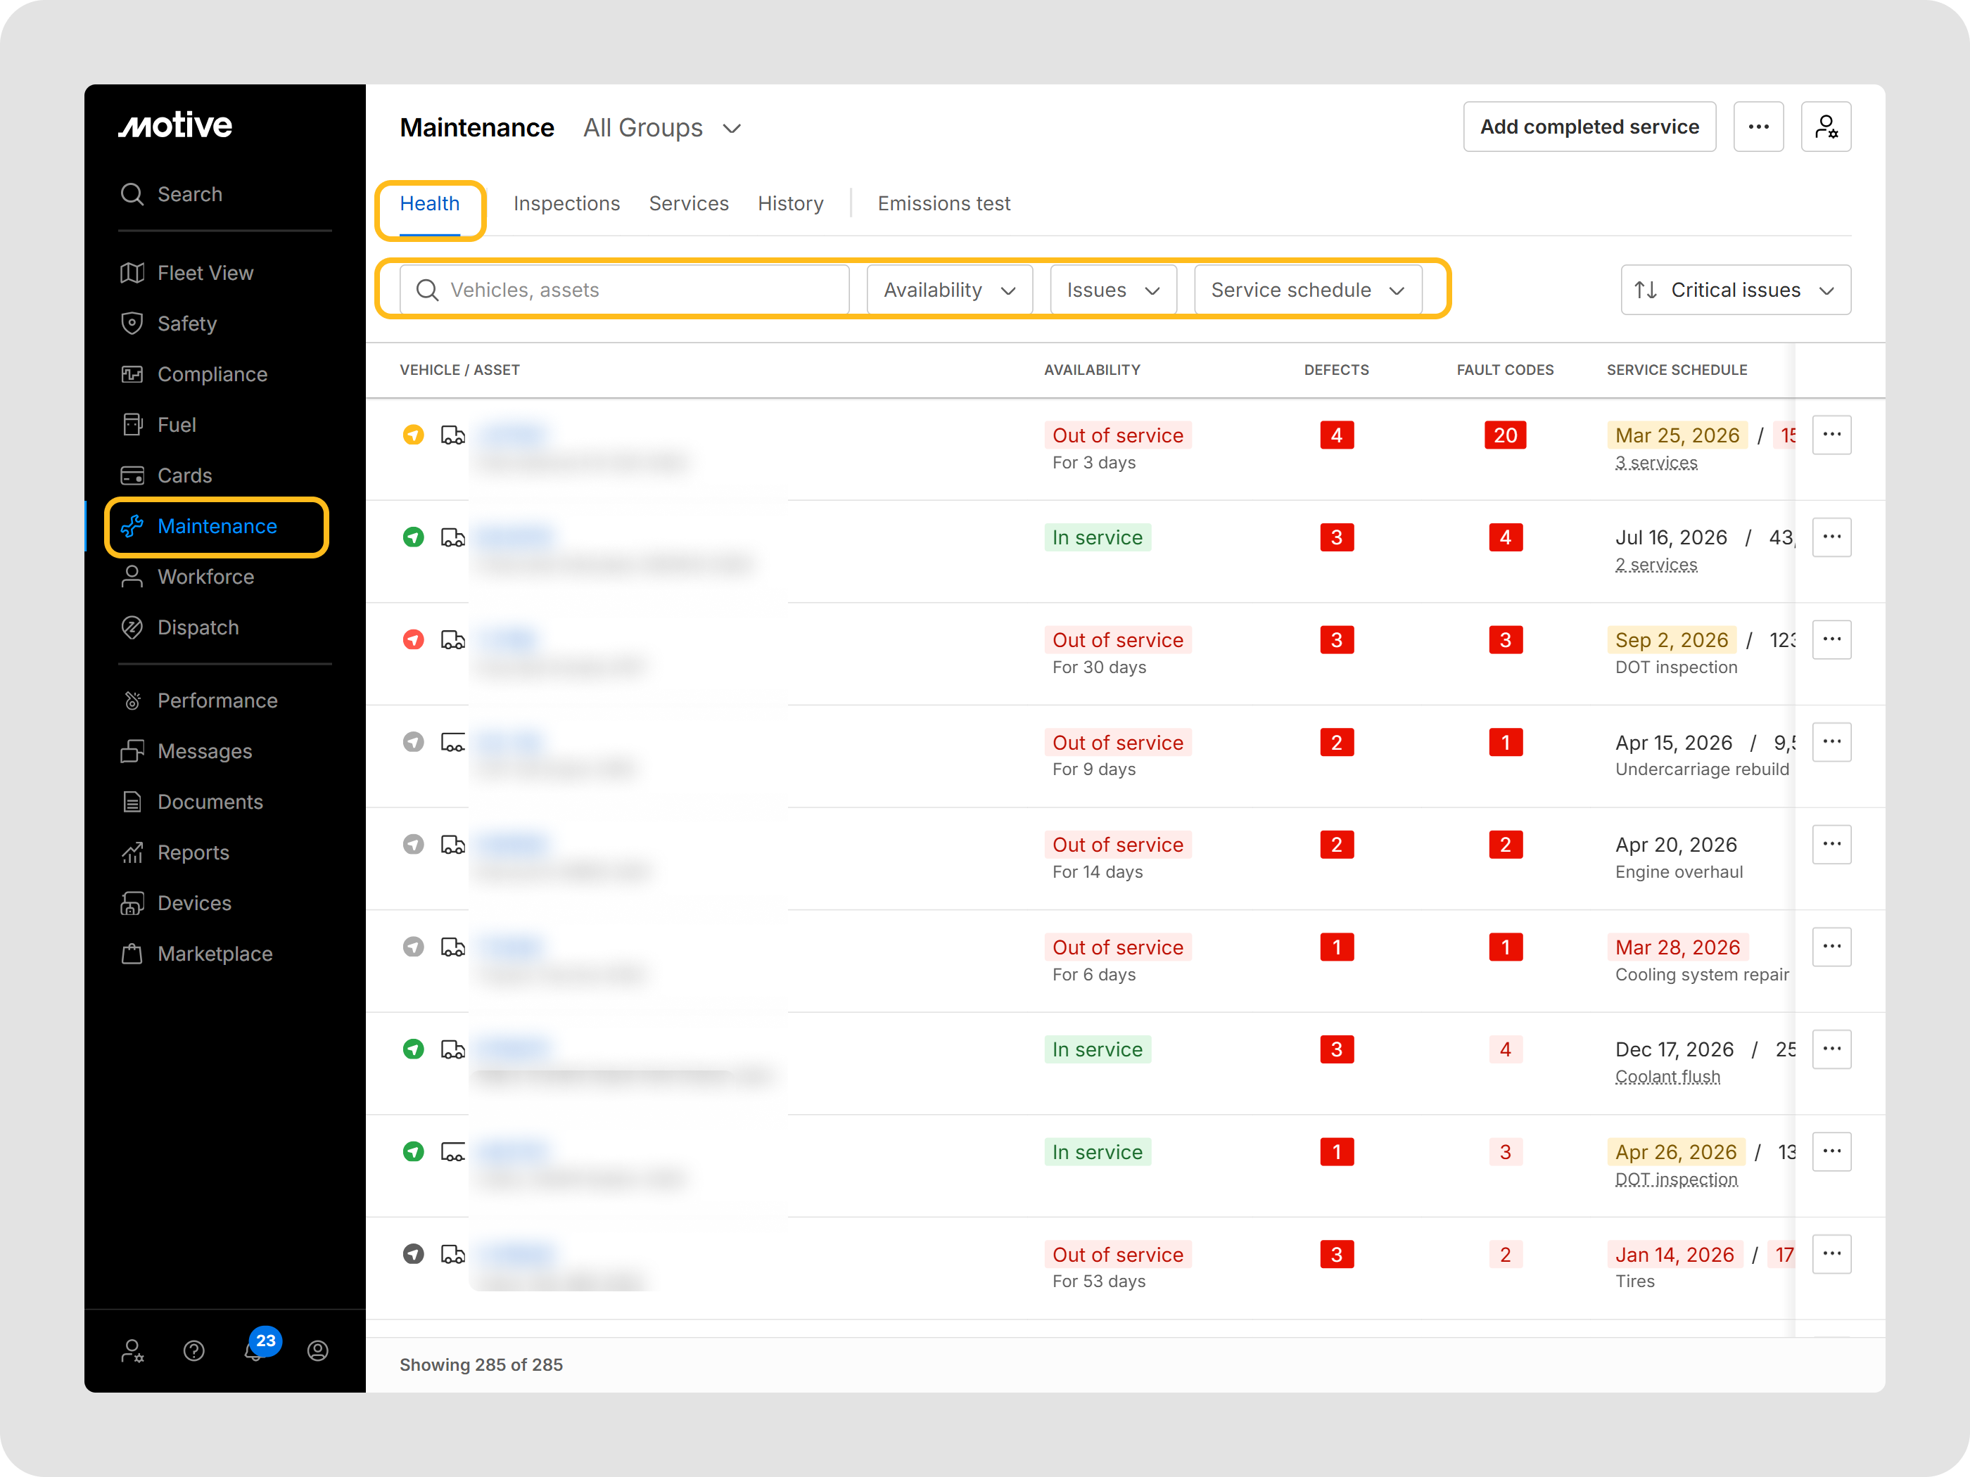Switch to the History tab

[791, 204]
